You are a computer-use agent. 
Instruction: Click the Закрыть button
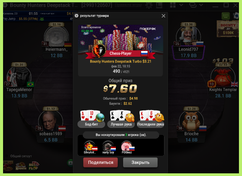pos(140,162)
